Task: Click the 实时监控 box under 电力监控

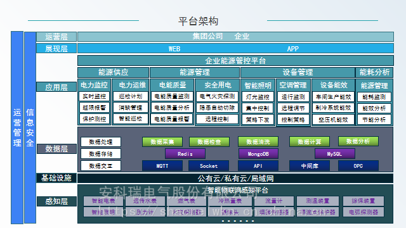Action: pyautogui.click(x=95, y=96)
